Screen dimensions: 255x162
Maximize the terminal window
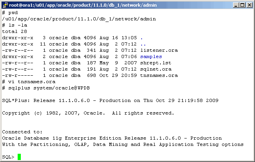click(241, 5)
